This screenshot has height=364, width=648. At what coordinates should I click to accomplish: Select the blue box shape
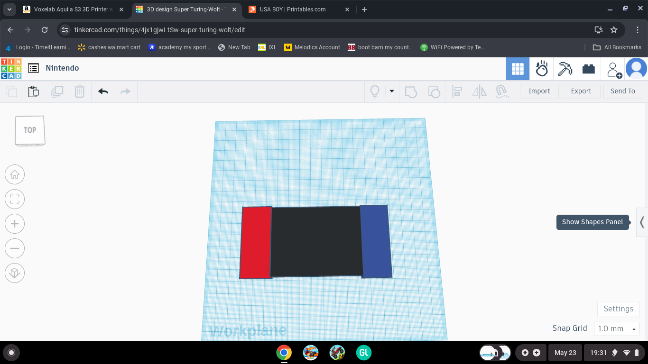coord(377,241)
